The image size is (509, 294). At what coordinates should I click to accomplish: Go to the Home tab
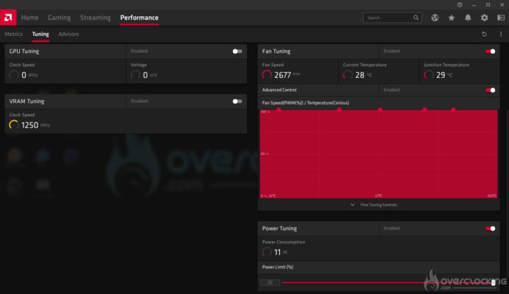pyautogui.click(x=29, y=18)
